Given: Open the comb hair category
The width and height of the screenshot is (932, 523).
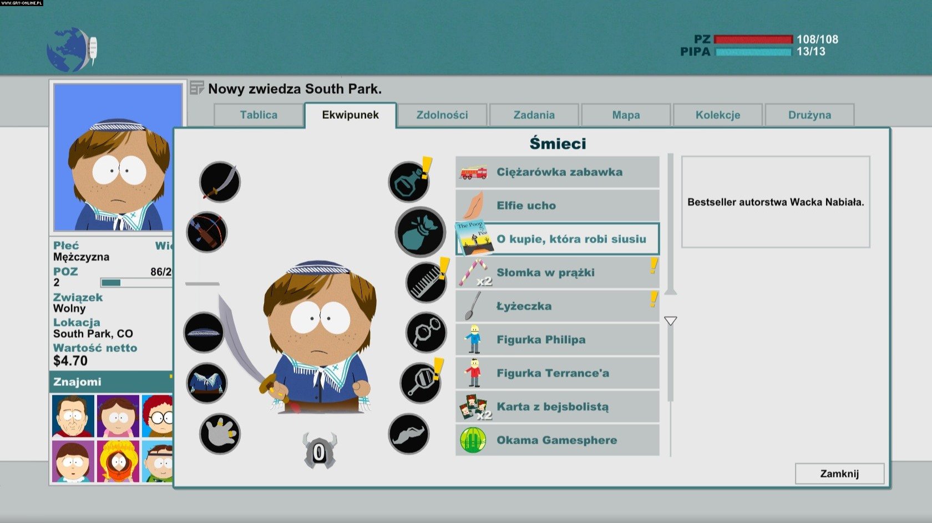Looking at the screenshot, I should pyautogui.click(x=426, y=283).
